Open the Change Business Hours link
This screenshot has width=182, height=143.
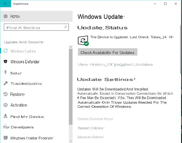[x=95, y=119]
